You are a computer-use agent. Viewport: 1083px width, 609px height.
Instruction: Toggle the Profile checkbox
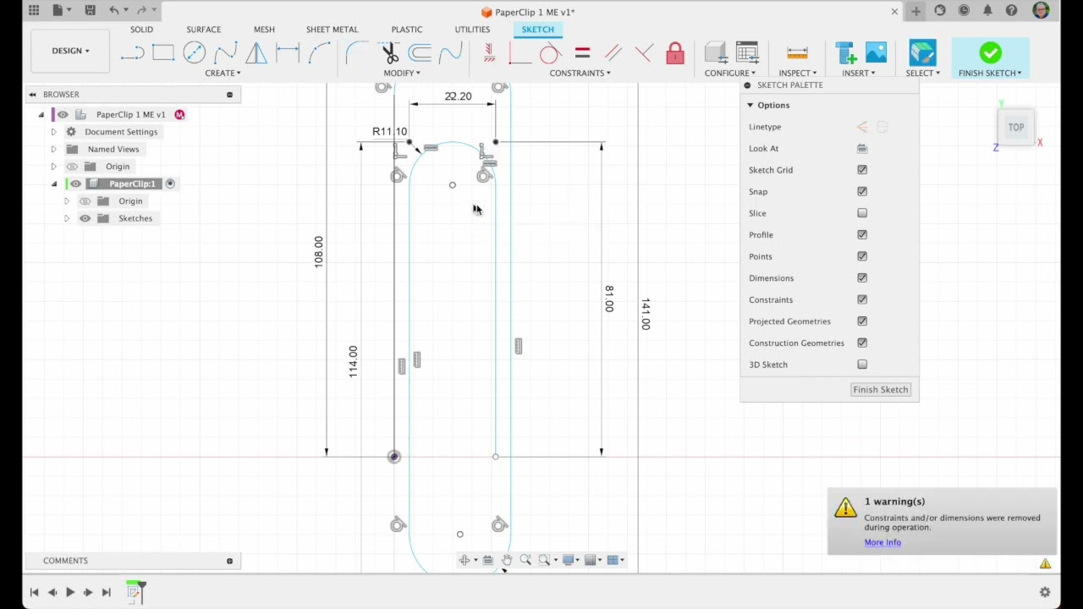862,235
